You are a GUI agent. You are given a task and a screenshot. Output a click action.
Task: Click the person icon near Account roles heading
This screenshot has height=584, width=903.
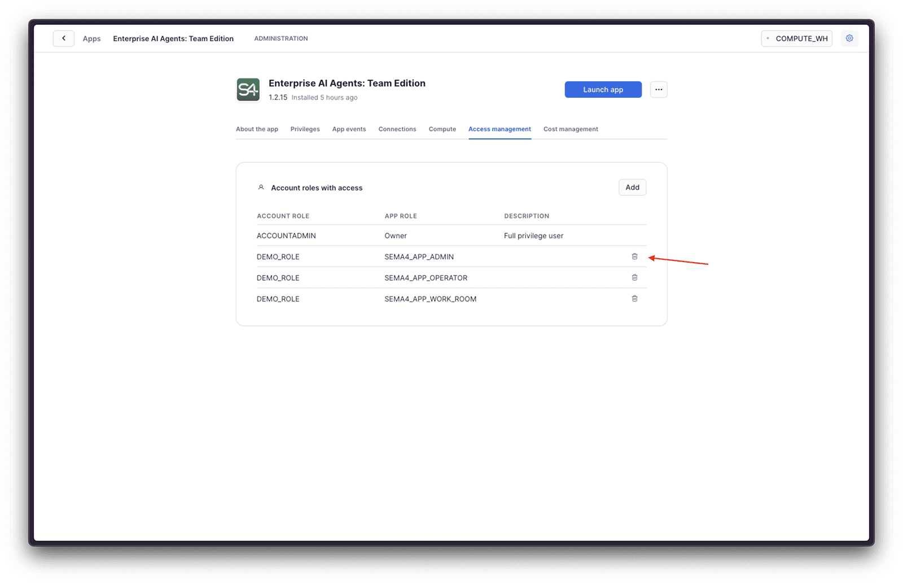pos(261,187)
